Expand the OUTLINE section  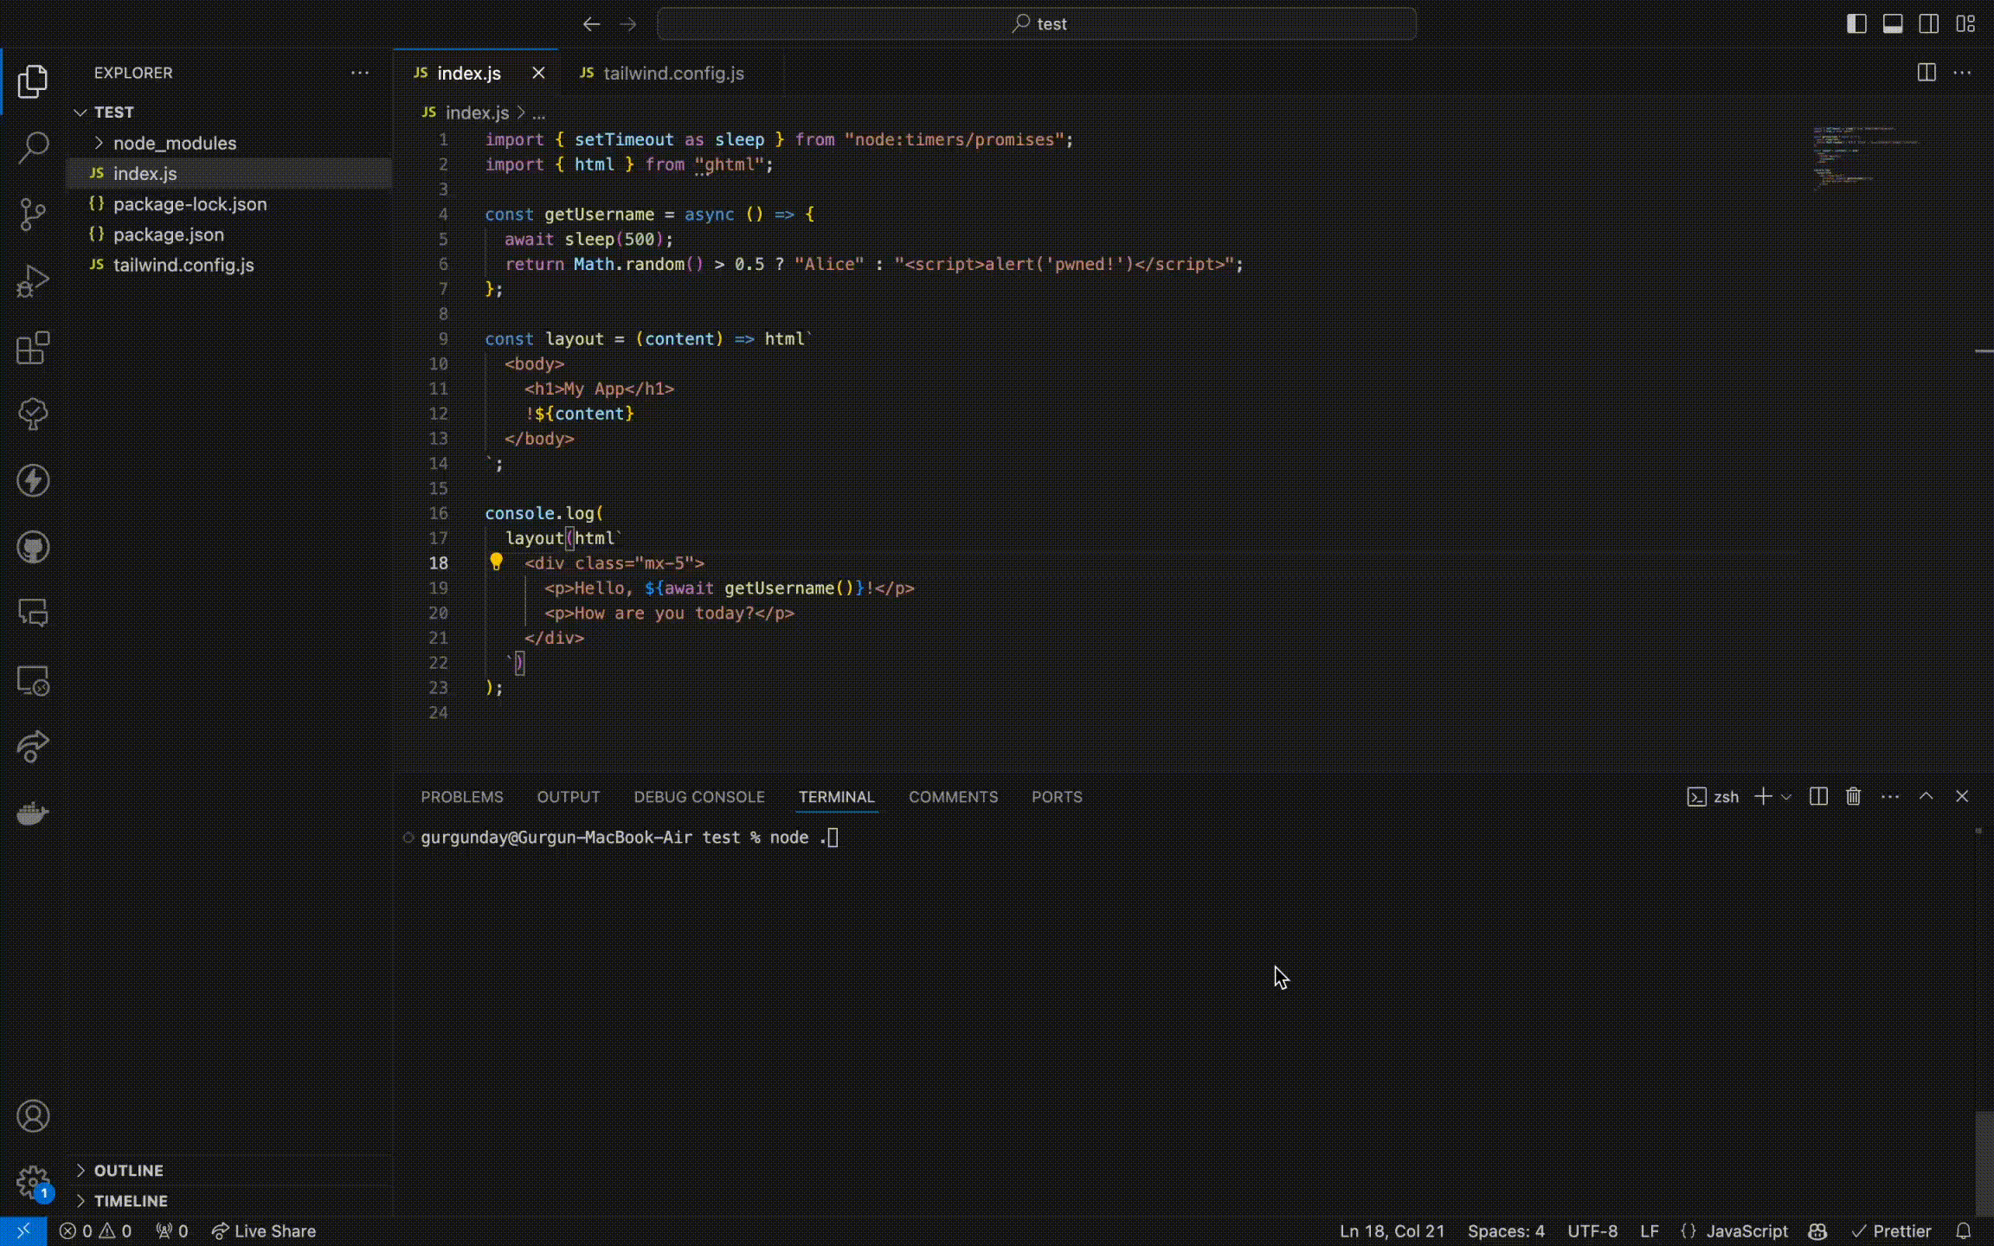[x=128, y=1170]
